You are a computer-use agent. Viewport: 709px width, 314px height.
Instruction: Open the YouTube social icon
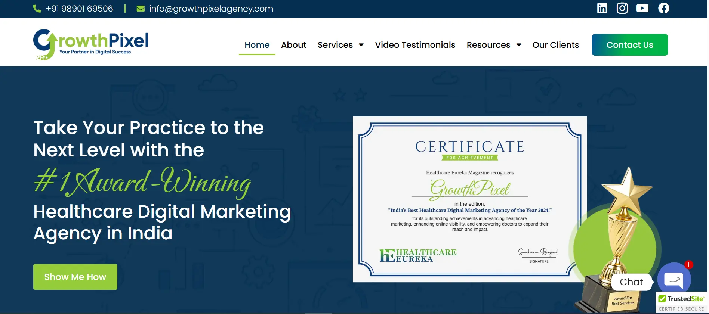tap(642, 8)
